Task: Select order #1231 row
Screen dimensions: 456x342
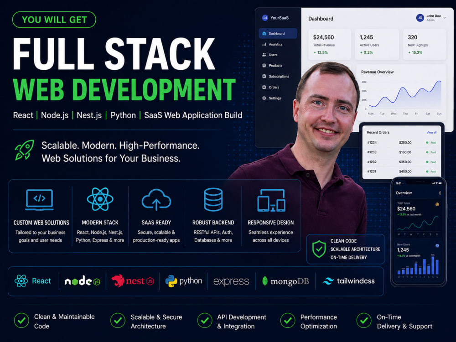Action: tap(402, 171)
